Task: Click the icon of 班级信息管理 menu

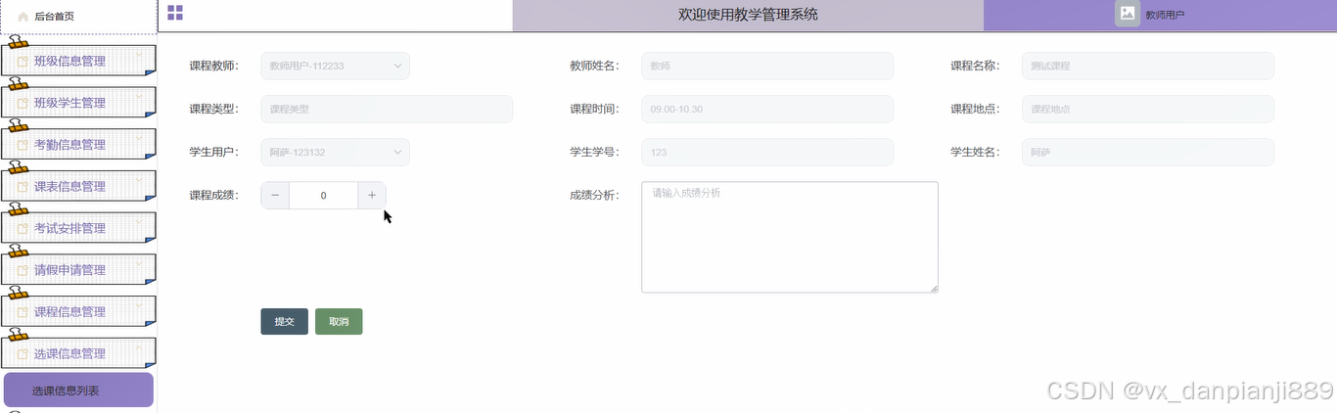Action: [23, 62]
